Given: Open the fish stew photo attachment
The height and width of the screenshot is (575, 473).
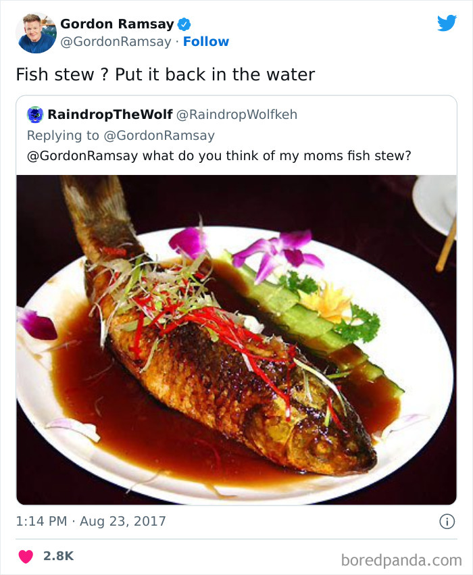Looking at the screenshot, I should click(236, 338).
